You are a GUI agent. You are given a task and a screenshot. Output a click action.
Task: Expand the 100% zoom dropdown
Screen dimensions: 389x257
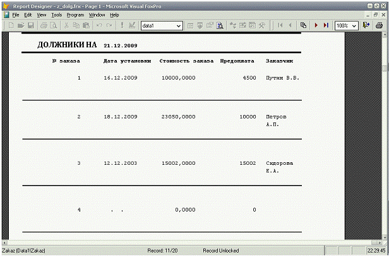[354, 25]
